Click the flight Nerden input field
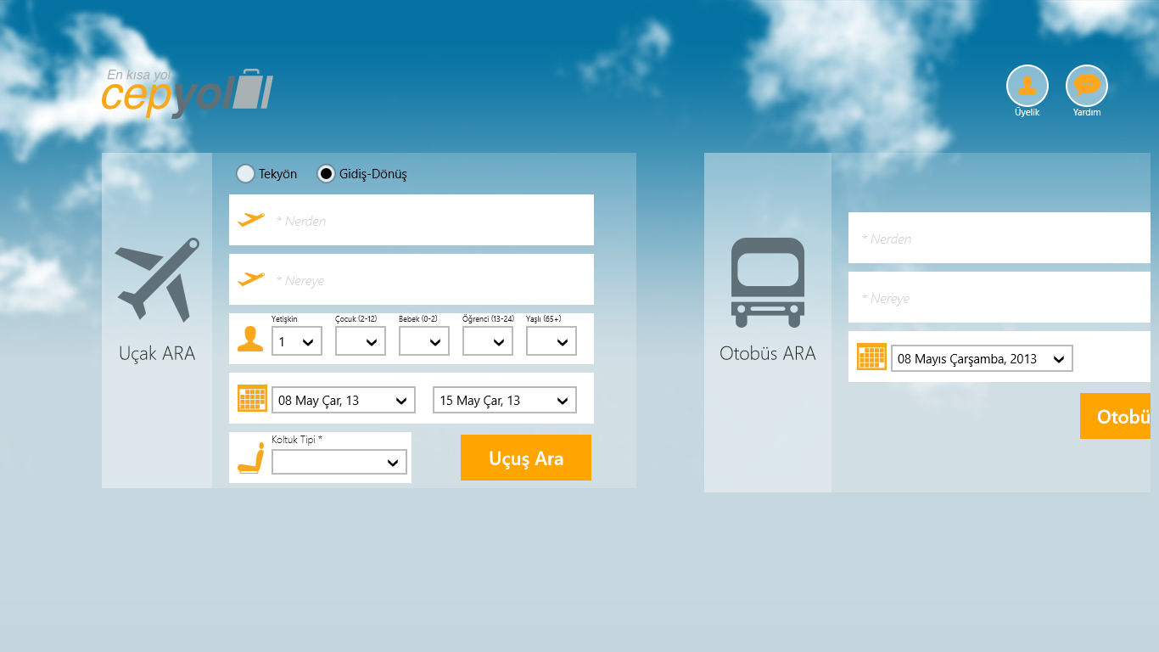This screenshot has width=1159, height=652. click(x=428, y=221)
